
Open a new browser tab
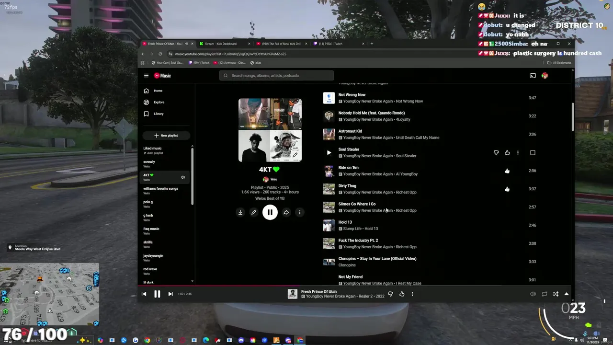[x=372, y=44]
